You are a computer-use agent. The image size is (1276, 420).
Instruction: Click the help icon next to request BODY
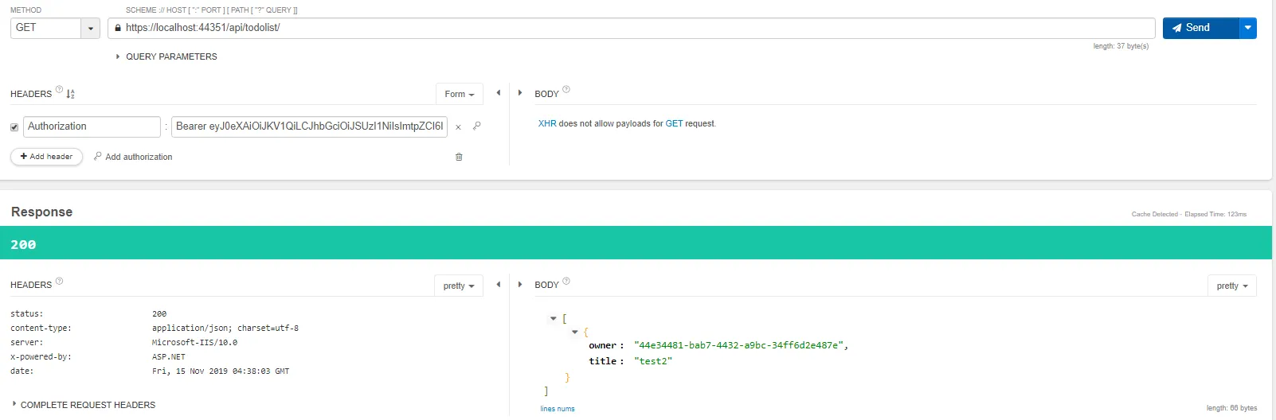[x=566, y=89]
